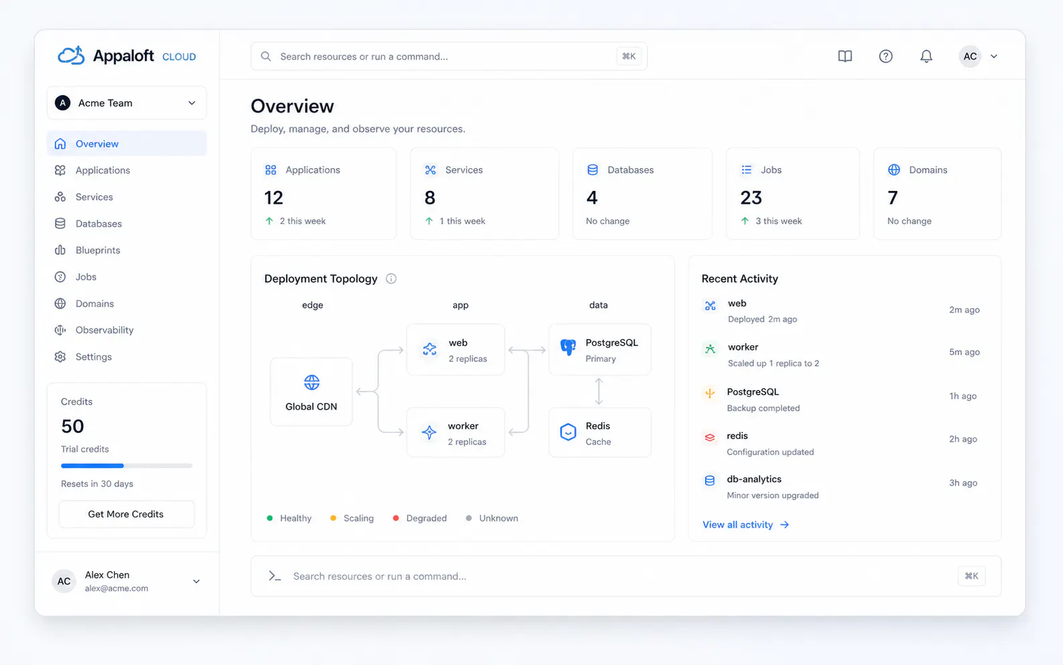
Task: Open Jobs in the sidebar
Action: pos(127,277)
